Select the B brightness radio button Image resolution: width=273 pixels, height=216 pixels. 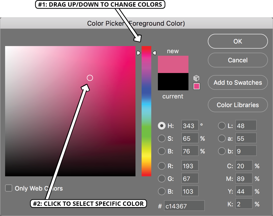[x=162, y=151]
